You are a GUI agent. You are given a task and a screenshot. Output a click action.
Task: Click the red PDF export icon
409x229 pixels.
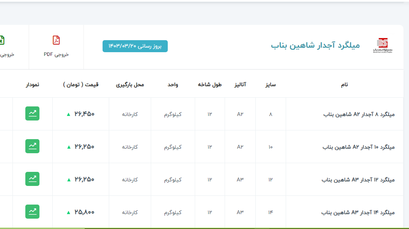click(56, 40)
